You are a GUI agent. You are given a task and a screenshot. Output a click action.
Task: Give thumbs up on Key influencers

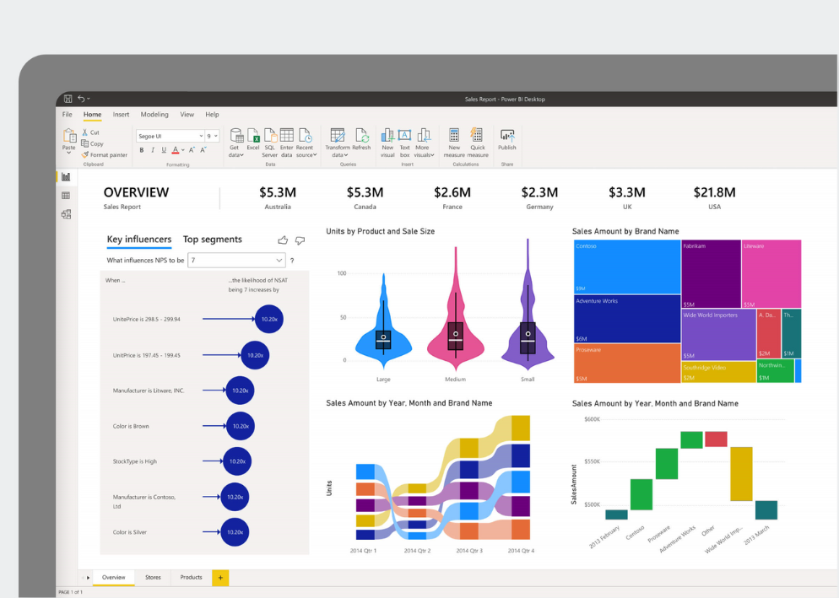coord(283,240)
